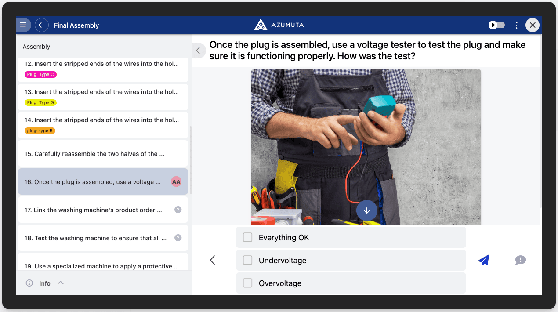The image size is (558, 312).
Task: Click the back arrow beside Final Assembly
Action: (41, 25)
